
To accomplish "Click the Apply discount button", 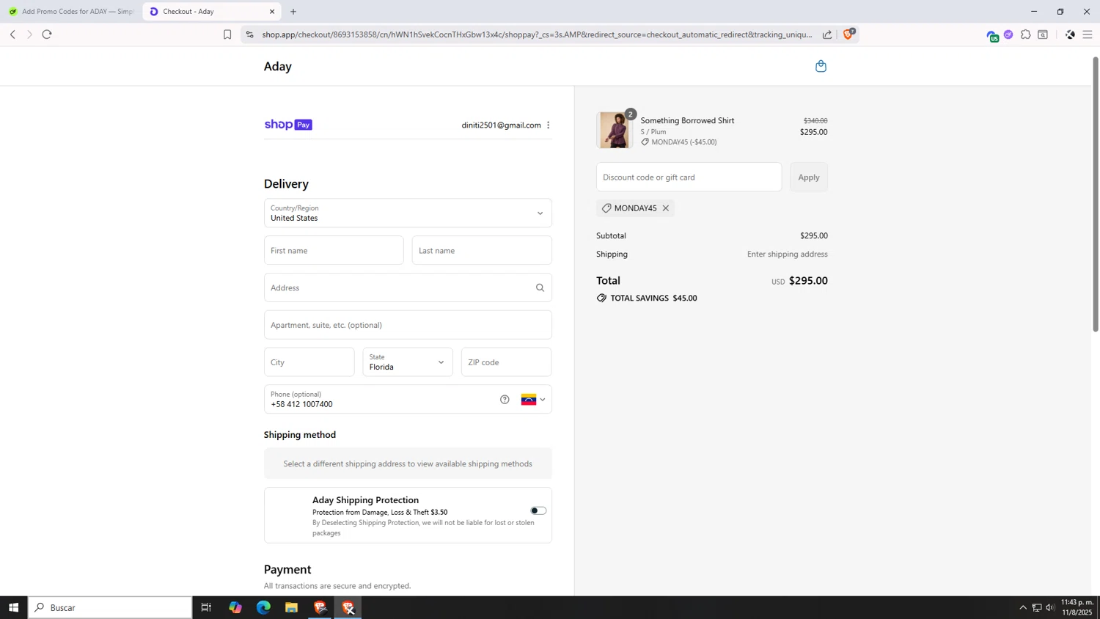I will click(x=809, y=177).
